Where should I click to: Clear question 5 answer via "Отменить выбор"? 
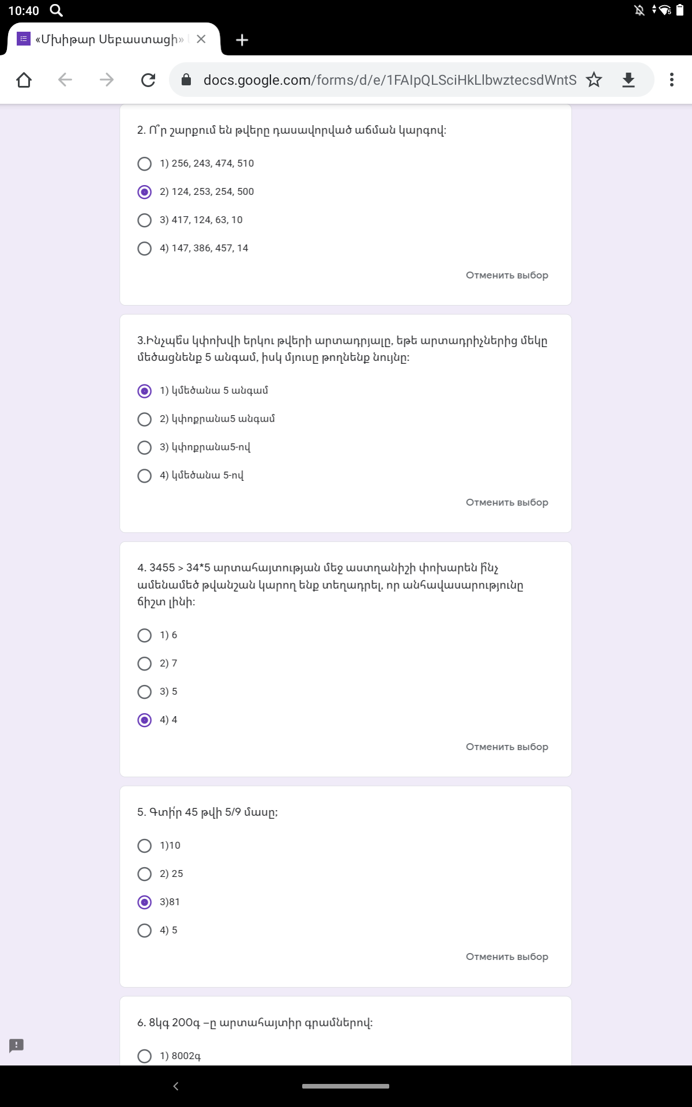pos(507,957)
